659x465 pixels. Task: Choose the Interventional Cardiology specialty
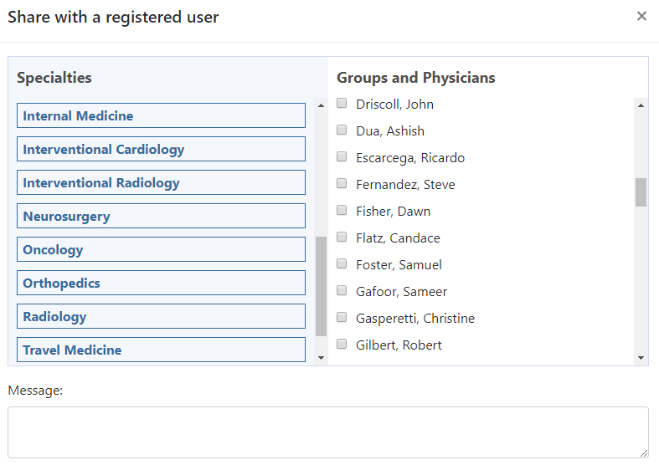click(161, 150)
